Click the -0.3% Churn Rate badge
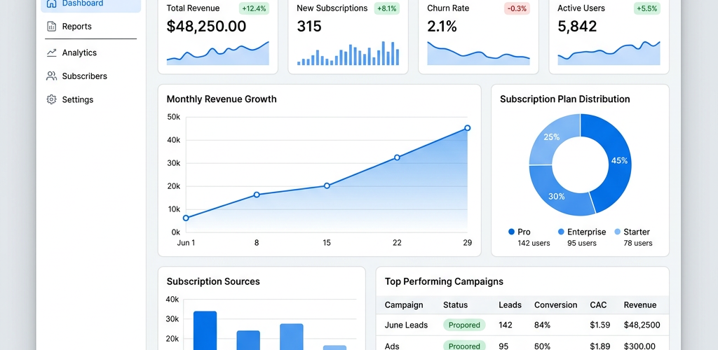Viewport: 718px width, 350px height. tap(517, 8)
